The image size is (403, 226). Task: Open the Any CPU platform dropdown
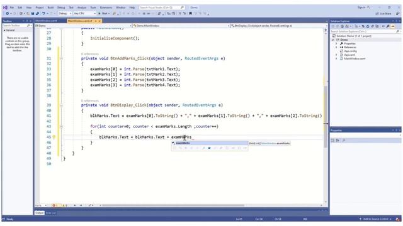(84, 13)
